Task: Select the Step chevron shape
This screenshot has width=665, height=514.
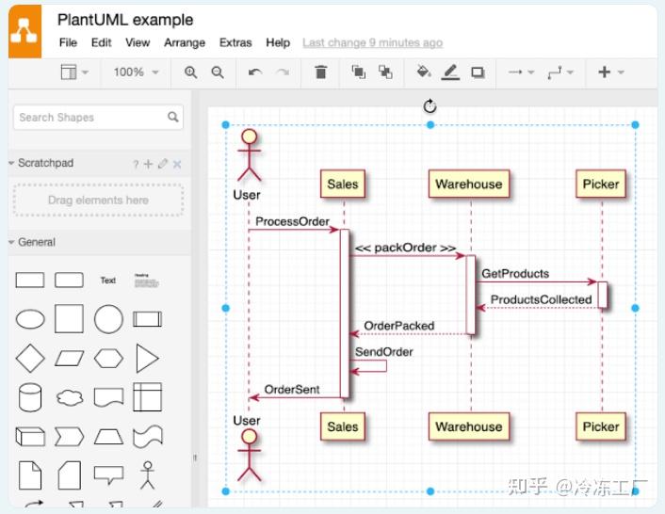Action: click(69, 437)
